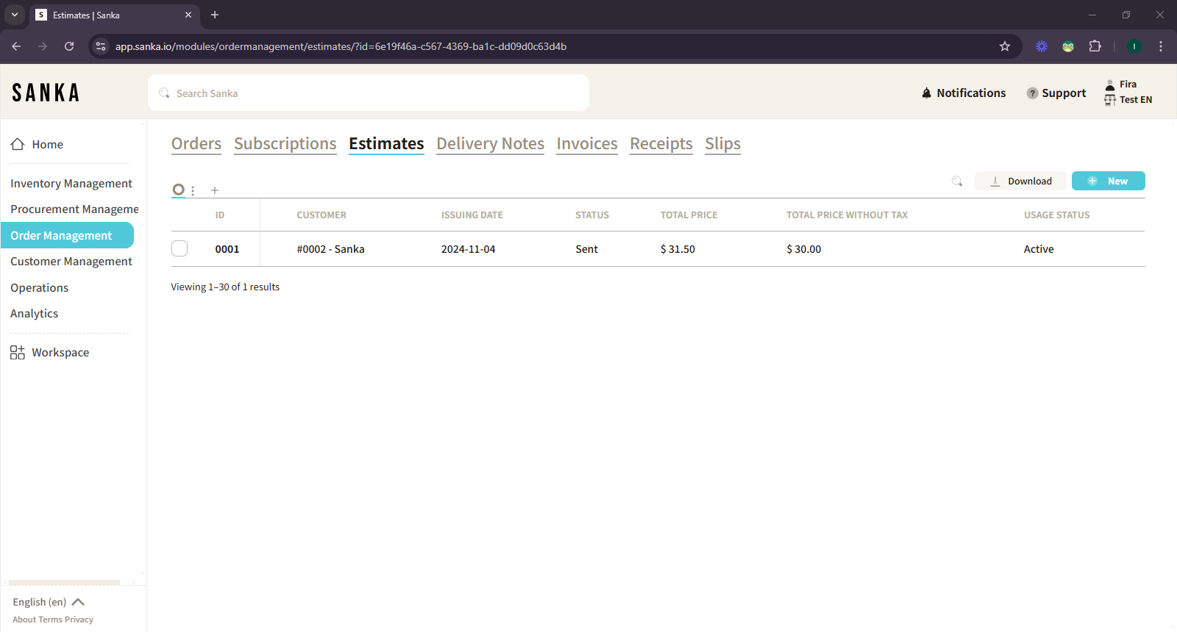
Task: Open view options three-dot menu
Action: click(193, 190)
